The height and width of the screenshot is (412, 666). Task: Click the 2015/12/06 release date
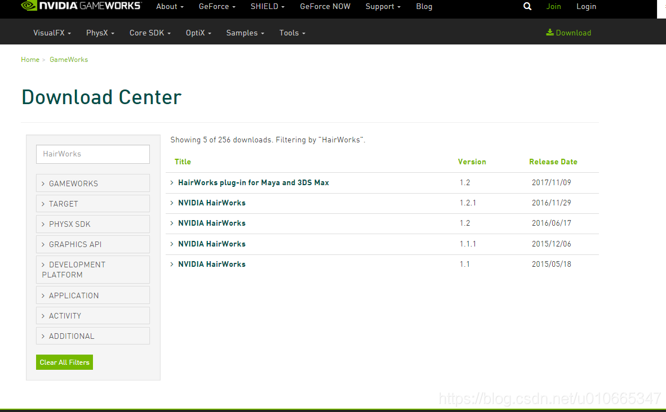[551, 244]
